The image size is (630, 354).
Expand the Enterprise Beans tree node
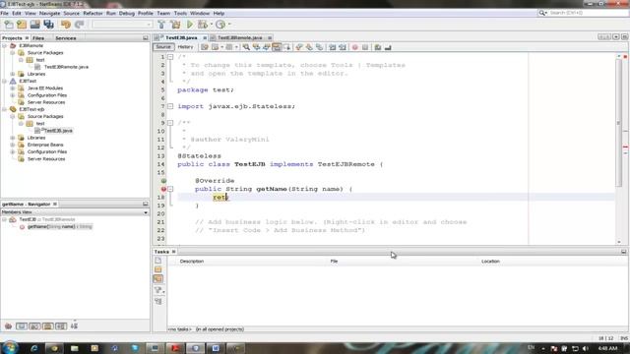point(13,145)
